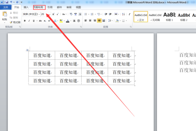Click the Distributed alignment icon
This screenshot has height=131, width=196.
(x=104, y=21)
